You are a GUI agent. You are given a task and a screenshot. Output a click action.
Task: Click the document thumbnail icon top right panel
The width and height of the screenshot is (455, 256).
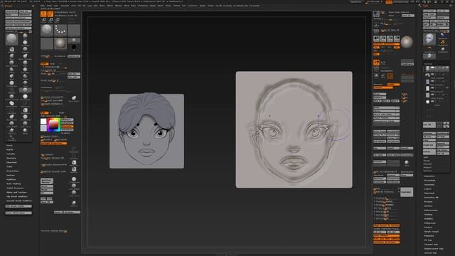pyautogui.click(x=376, y=14)
